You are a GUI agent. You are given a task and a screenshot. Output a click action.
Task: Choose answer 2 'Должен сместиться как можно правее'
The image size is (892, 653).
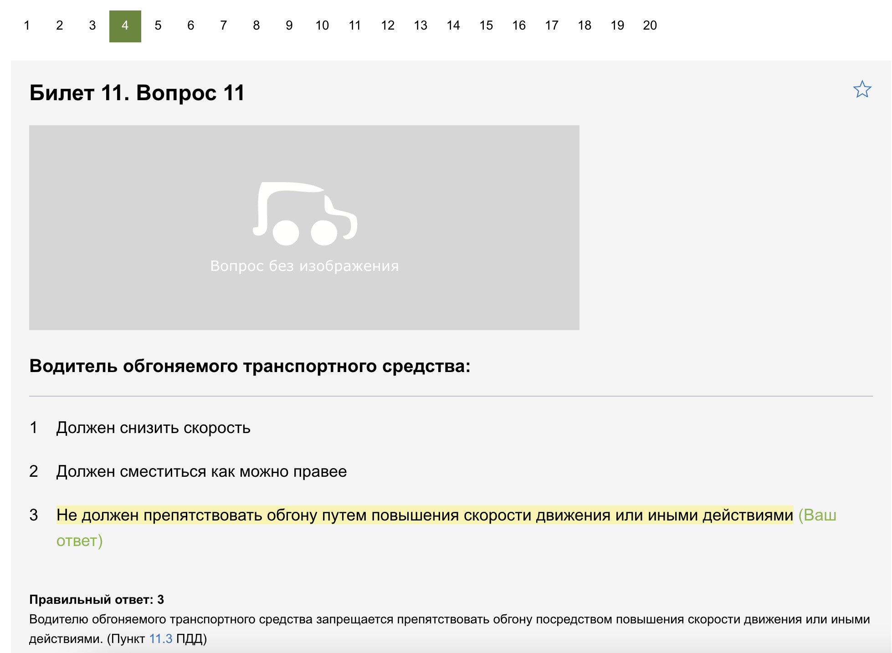click(201, 472)
